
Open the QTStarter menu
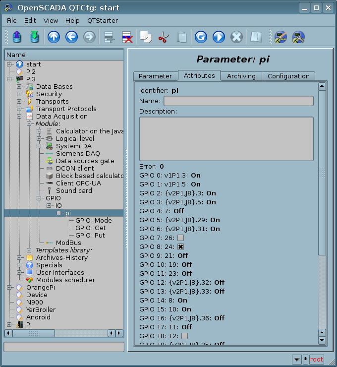(x=102, y=20)
